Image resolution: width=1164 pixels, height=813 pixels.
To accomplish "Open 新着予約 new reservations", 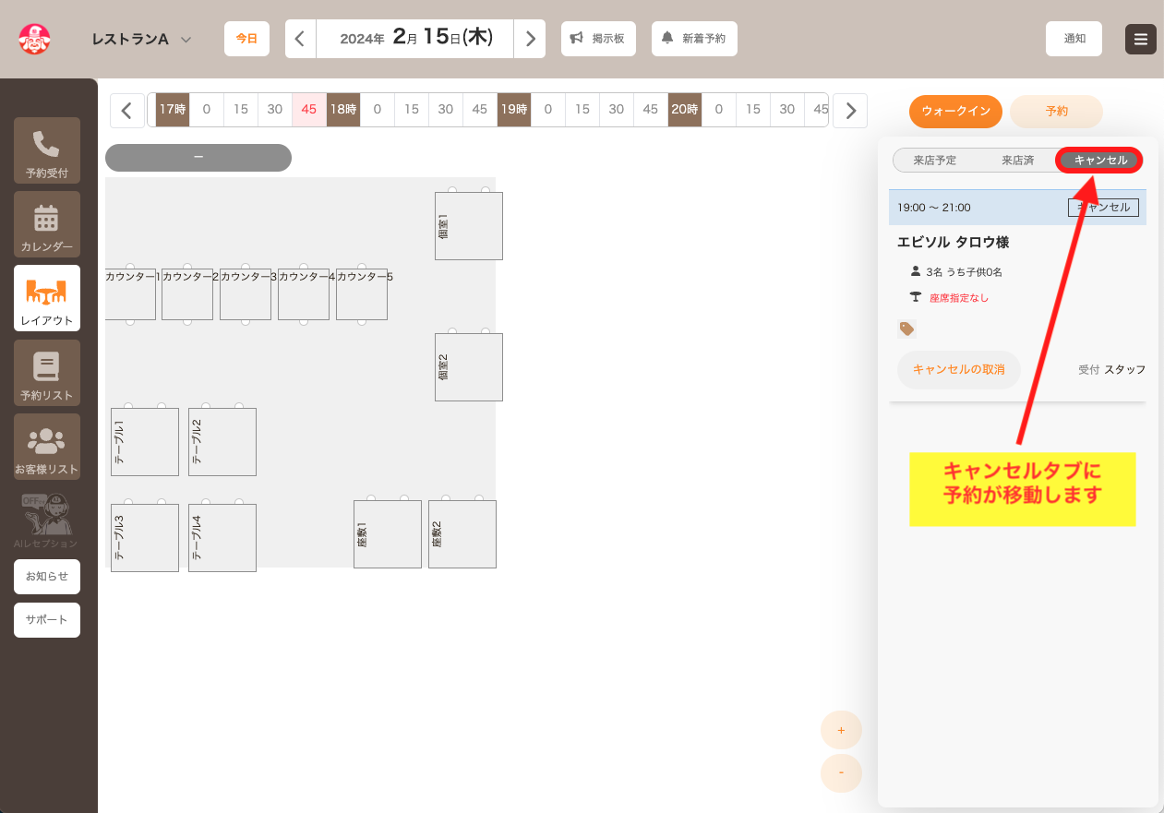I will pyautogui.click(x=694, y=39).
